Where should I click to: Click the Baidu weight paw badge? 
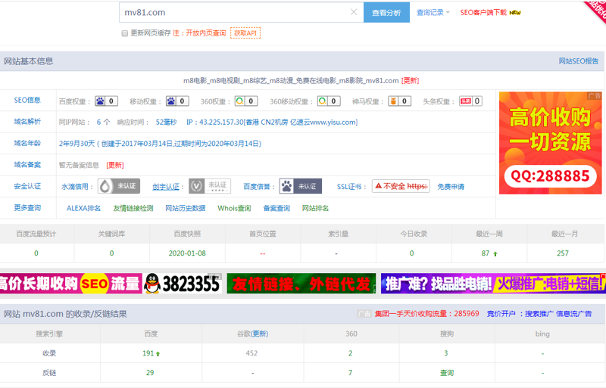click(106, 101)
